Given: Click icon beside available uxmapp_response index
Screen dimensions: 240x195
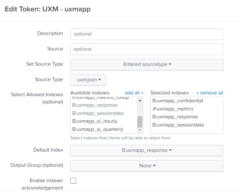Looking at the screenshot, I should [x=74, y=105].
